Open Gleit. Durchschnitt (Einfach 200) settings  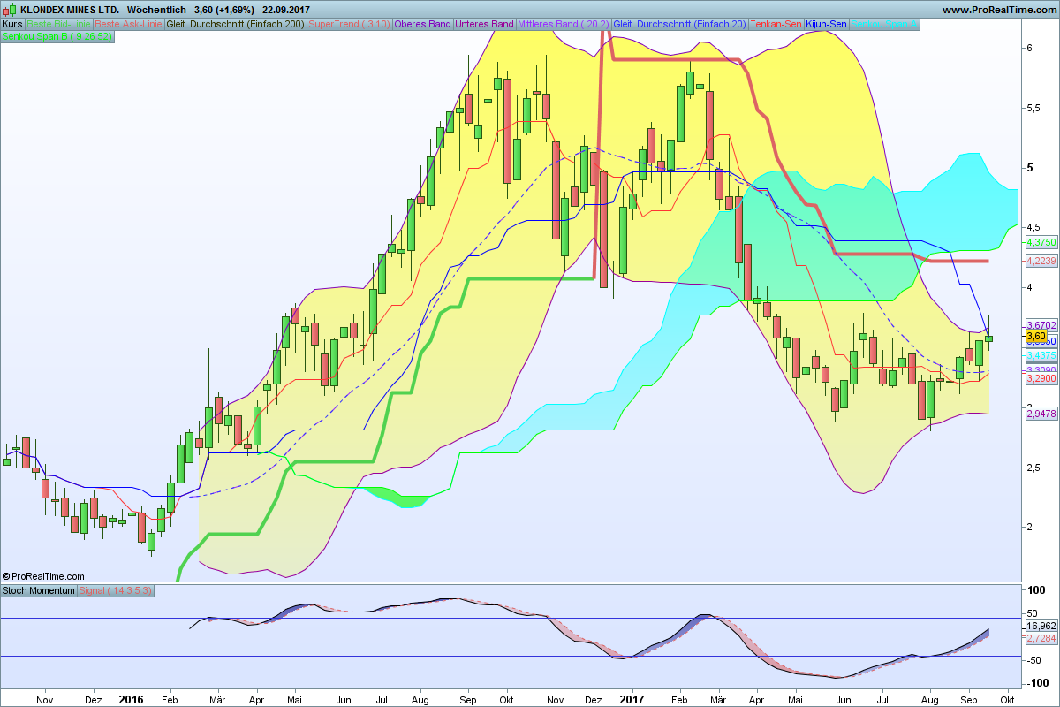pyautogui.click(x=236, y=24)
